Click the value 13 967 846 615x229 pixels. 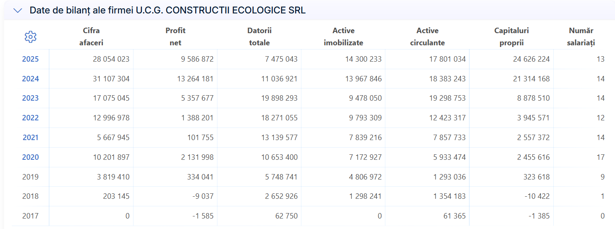pos(364,79)
